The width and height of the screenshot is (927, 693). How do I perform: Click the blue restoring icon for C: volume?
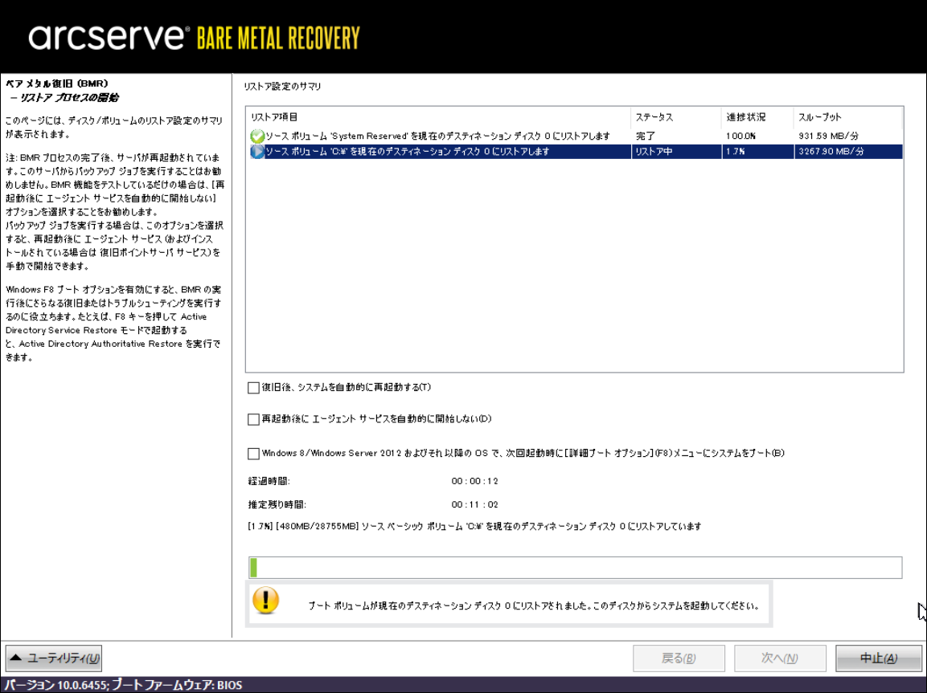pos(257,152)
